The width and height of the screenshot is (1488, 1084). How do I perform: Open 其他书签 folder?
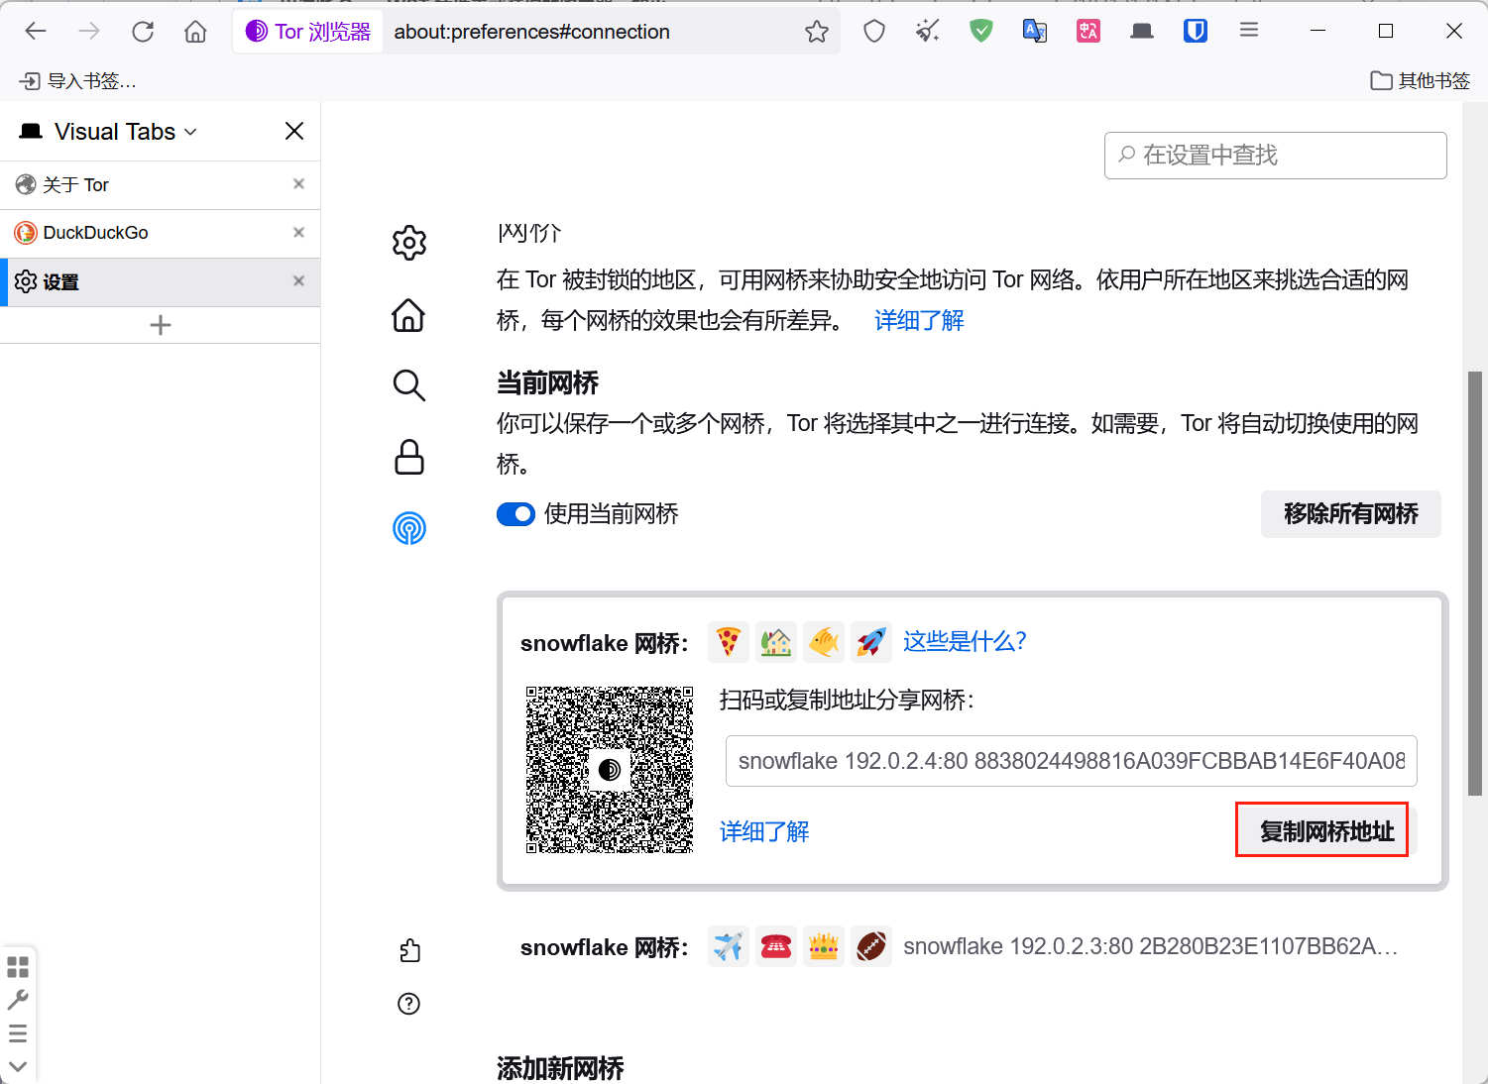[x=1420, y=81]
